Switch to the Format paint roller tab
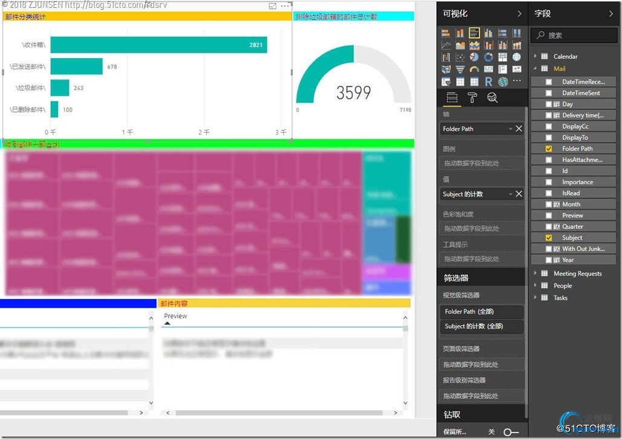Screen dimensions: 622x439 (x=472, y=97)
